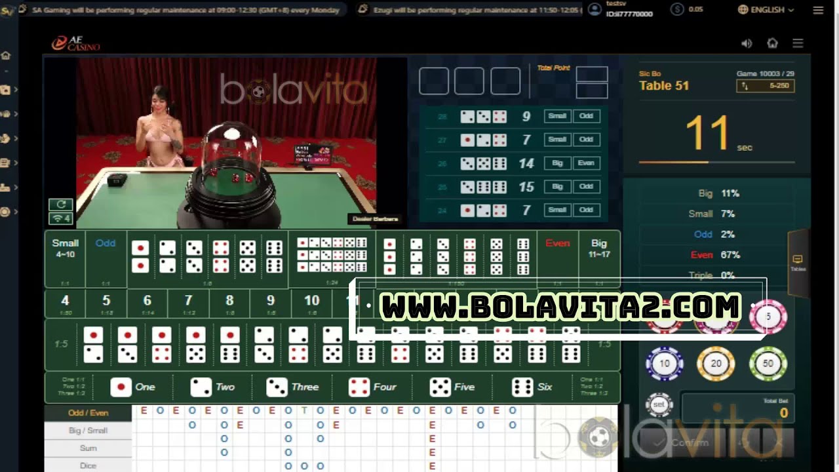Bet on total sum 8
The width and height of the screenshot is (839, 472).
(x=229, y=303)
